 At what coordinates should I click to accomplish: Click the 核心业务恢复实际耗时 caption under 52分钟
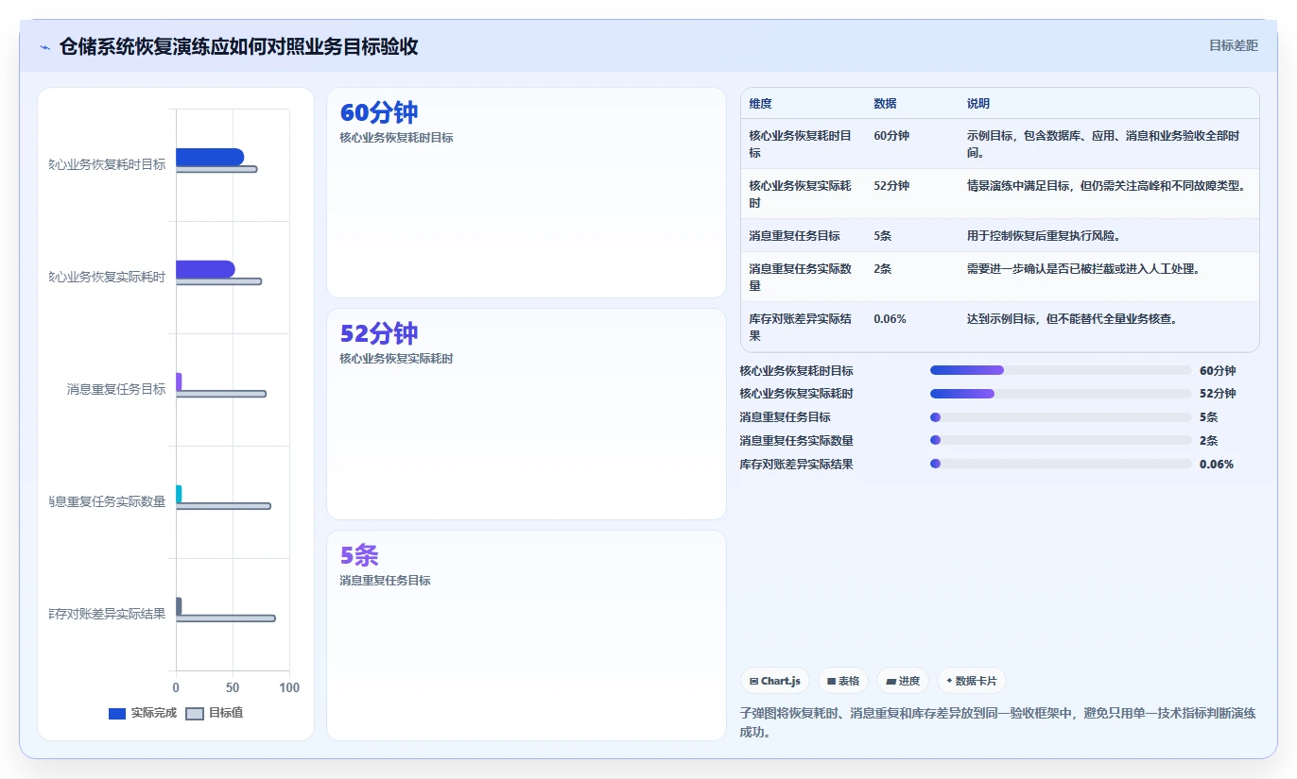coord(397,359)
